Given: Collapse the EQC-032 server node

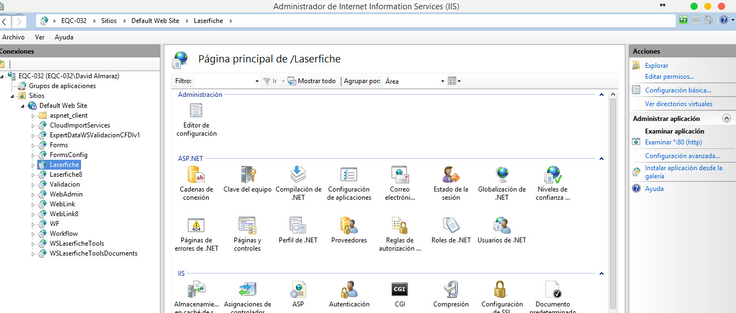Looking at the screenshot, I should [3, 76].
